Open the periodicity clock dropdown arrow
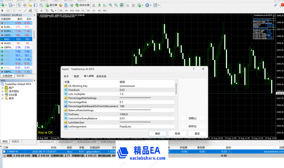Screen dimensions: 284x168 coord(151,5)
